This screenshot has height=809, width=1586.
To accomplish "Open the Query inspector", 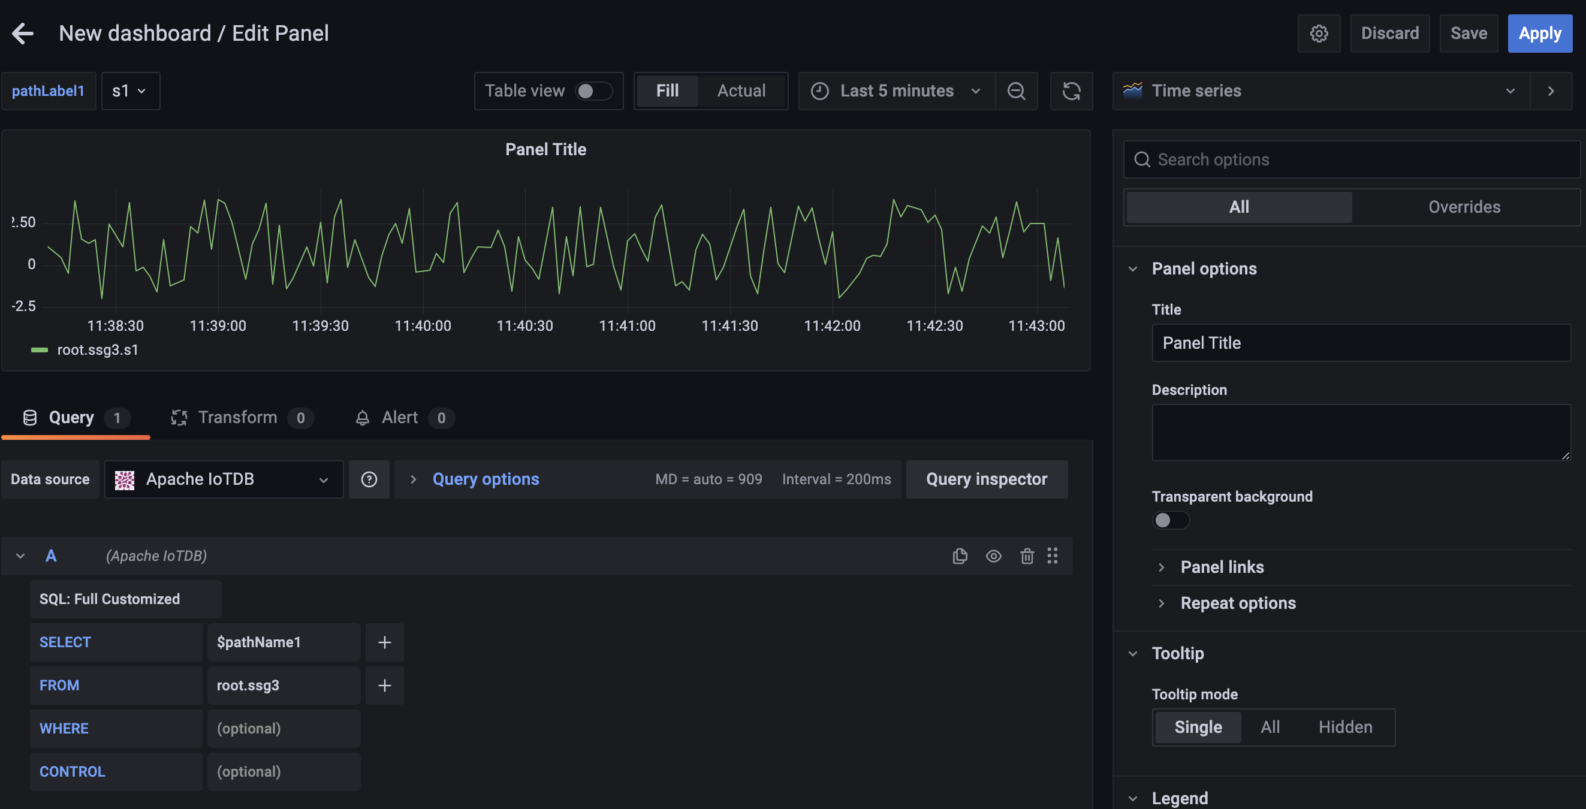I will [987, 479].
